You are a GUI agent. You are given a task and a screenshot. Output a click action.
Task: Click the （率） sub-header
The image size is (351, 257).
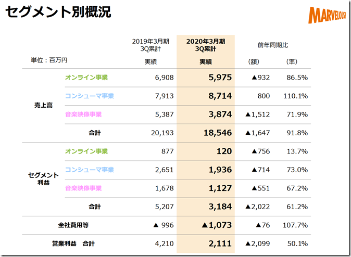(292, 61)
